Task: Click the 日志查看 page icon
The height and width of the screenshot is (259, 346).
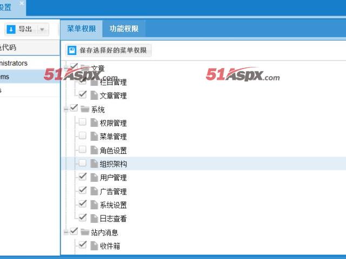Action: point(94,218)
